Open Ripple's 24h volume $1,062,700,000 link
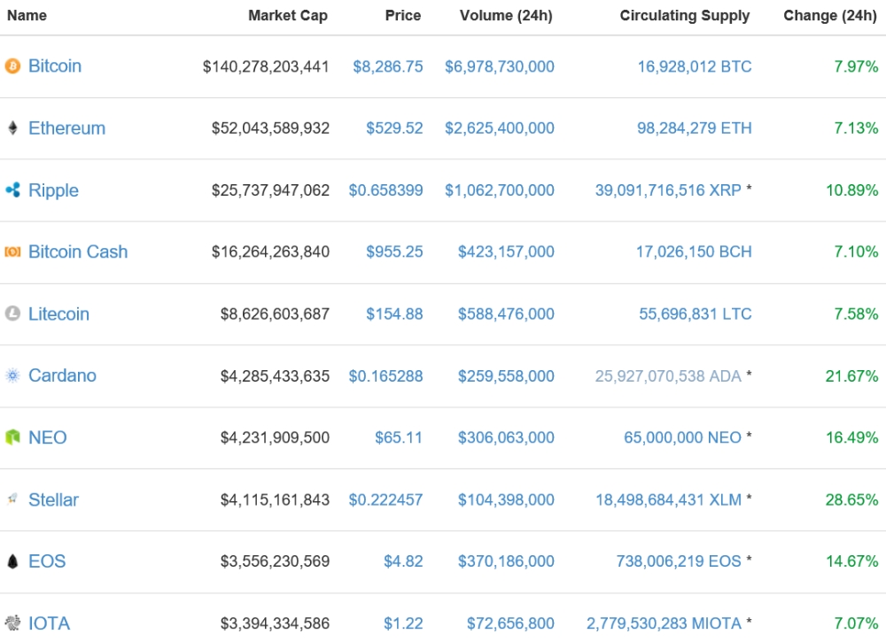 pos(499,190)
